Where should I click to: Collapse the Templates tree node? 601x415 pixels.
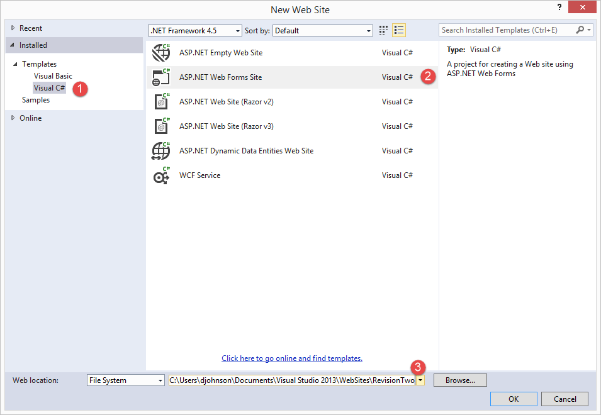tap(15, 64)
